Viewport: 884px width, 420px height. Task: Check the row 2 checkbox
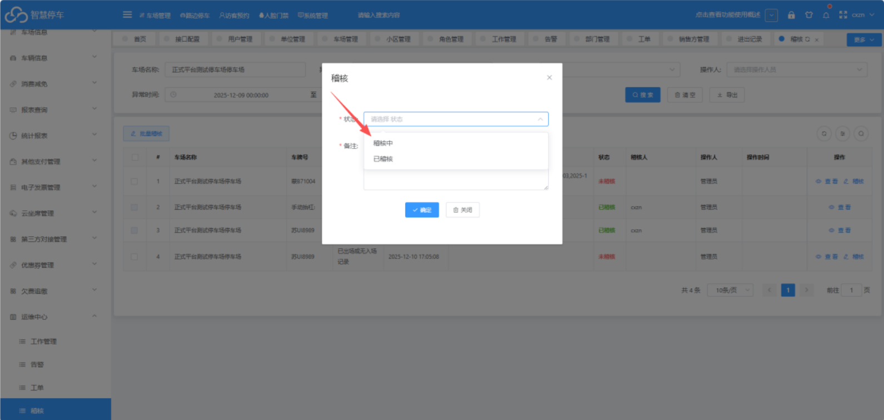(x=135, y=207)
